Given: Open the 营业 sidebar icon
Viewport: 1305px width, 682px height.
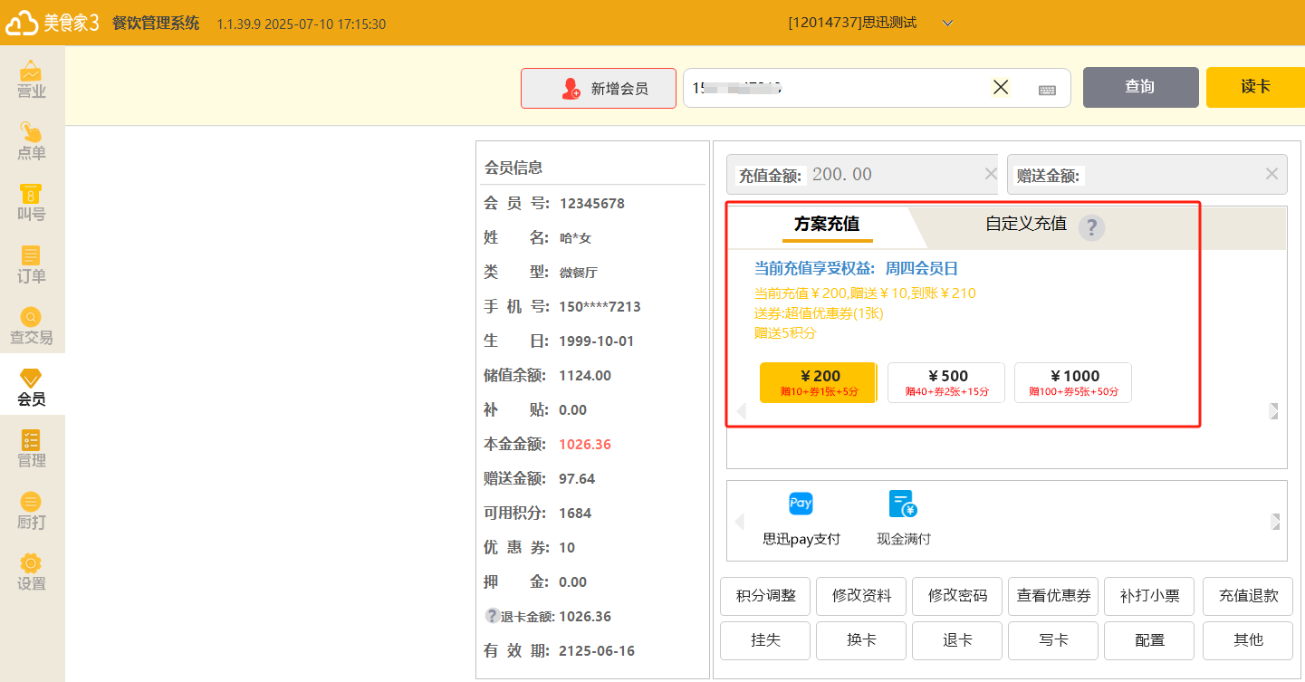Looking at the screenshot, I should point(32,79).
